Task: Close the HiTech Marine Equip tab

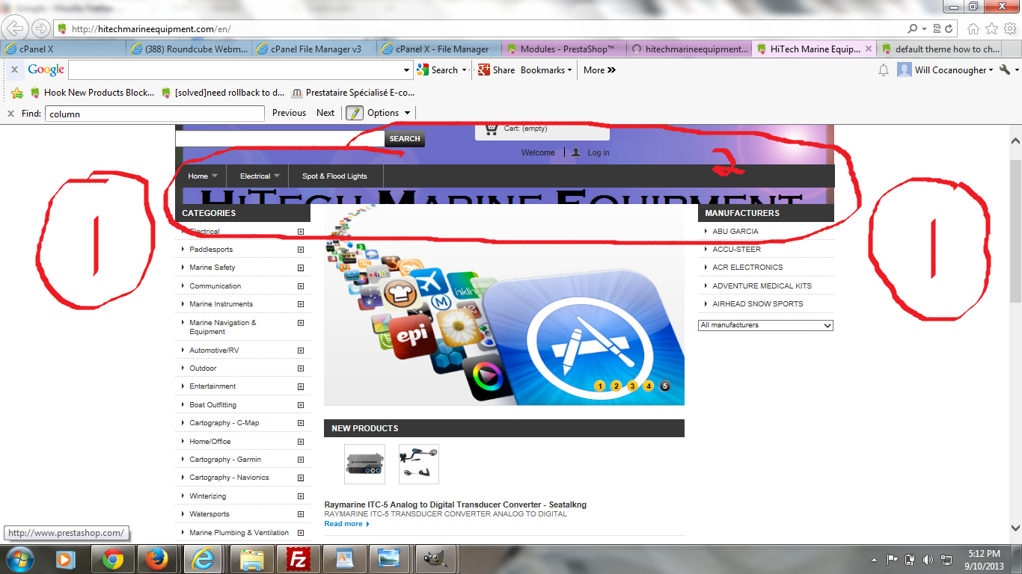Action: pos(869,49)
